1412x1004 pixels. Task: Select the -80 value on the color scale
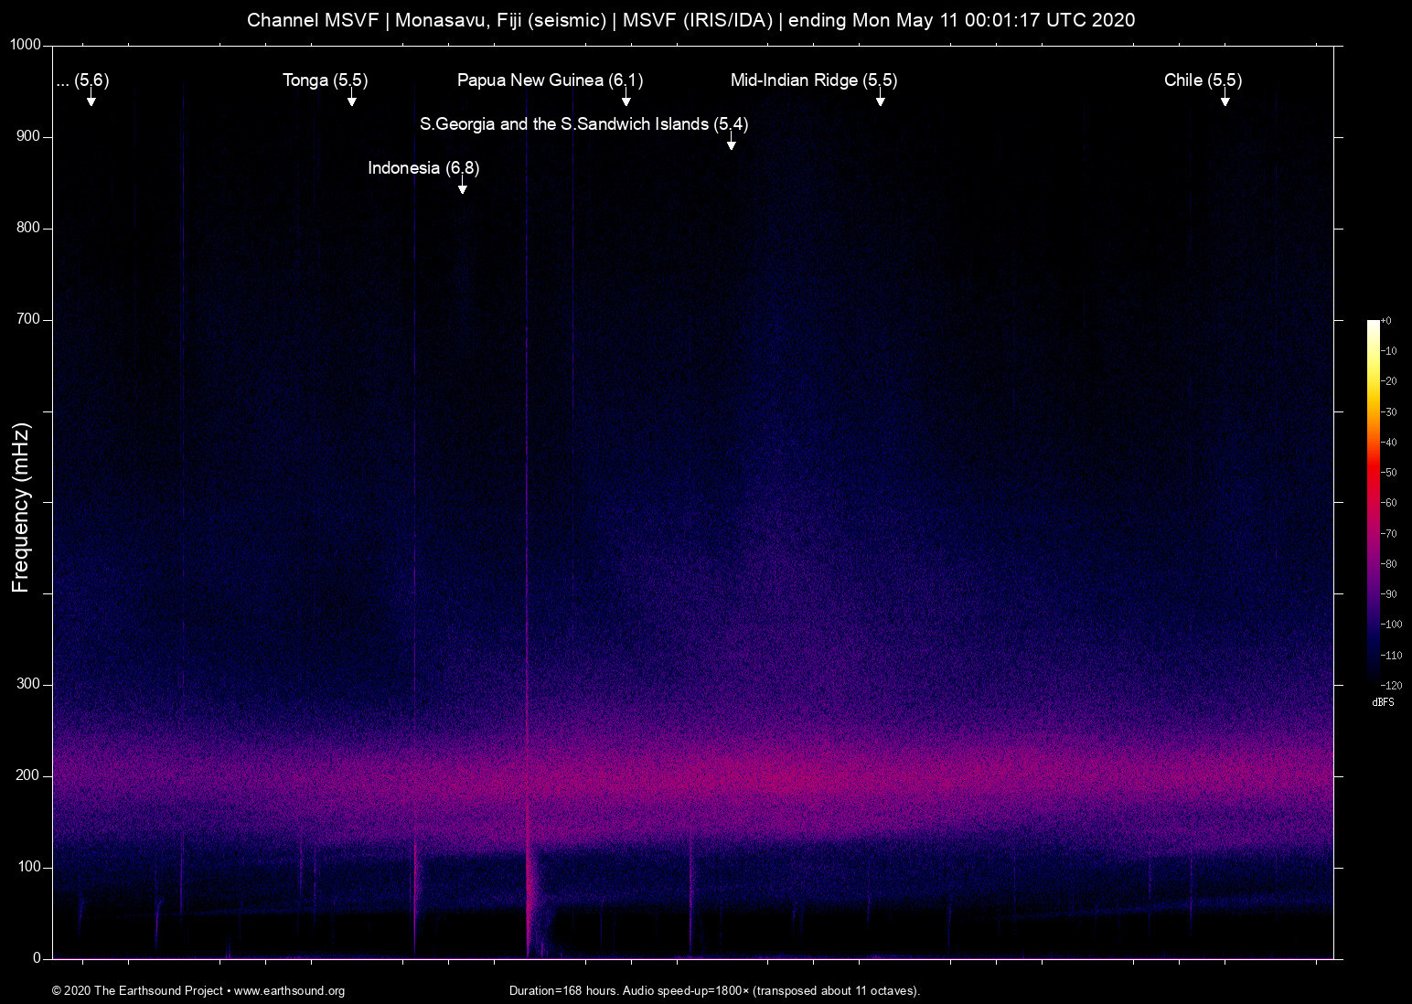[1389, 564]
